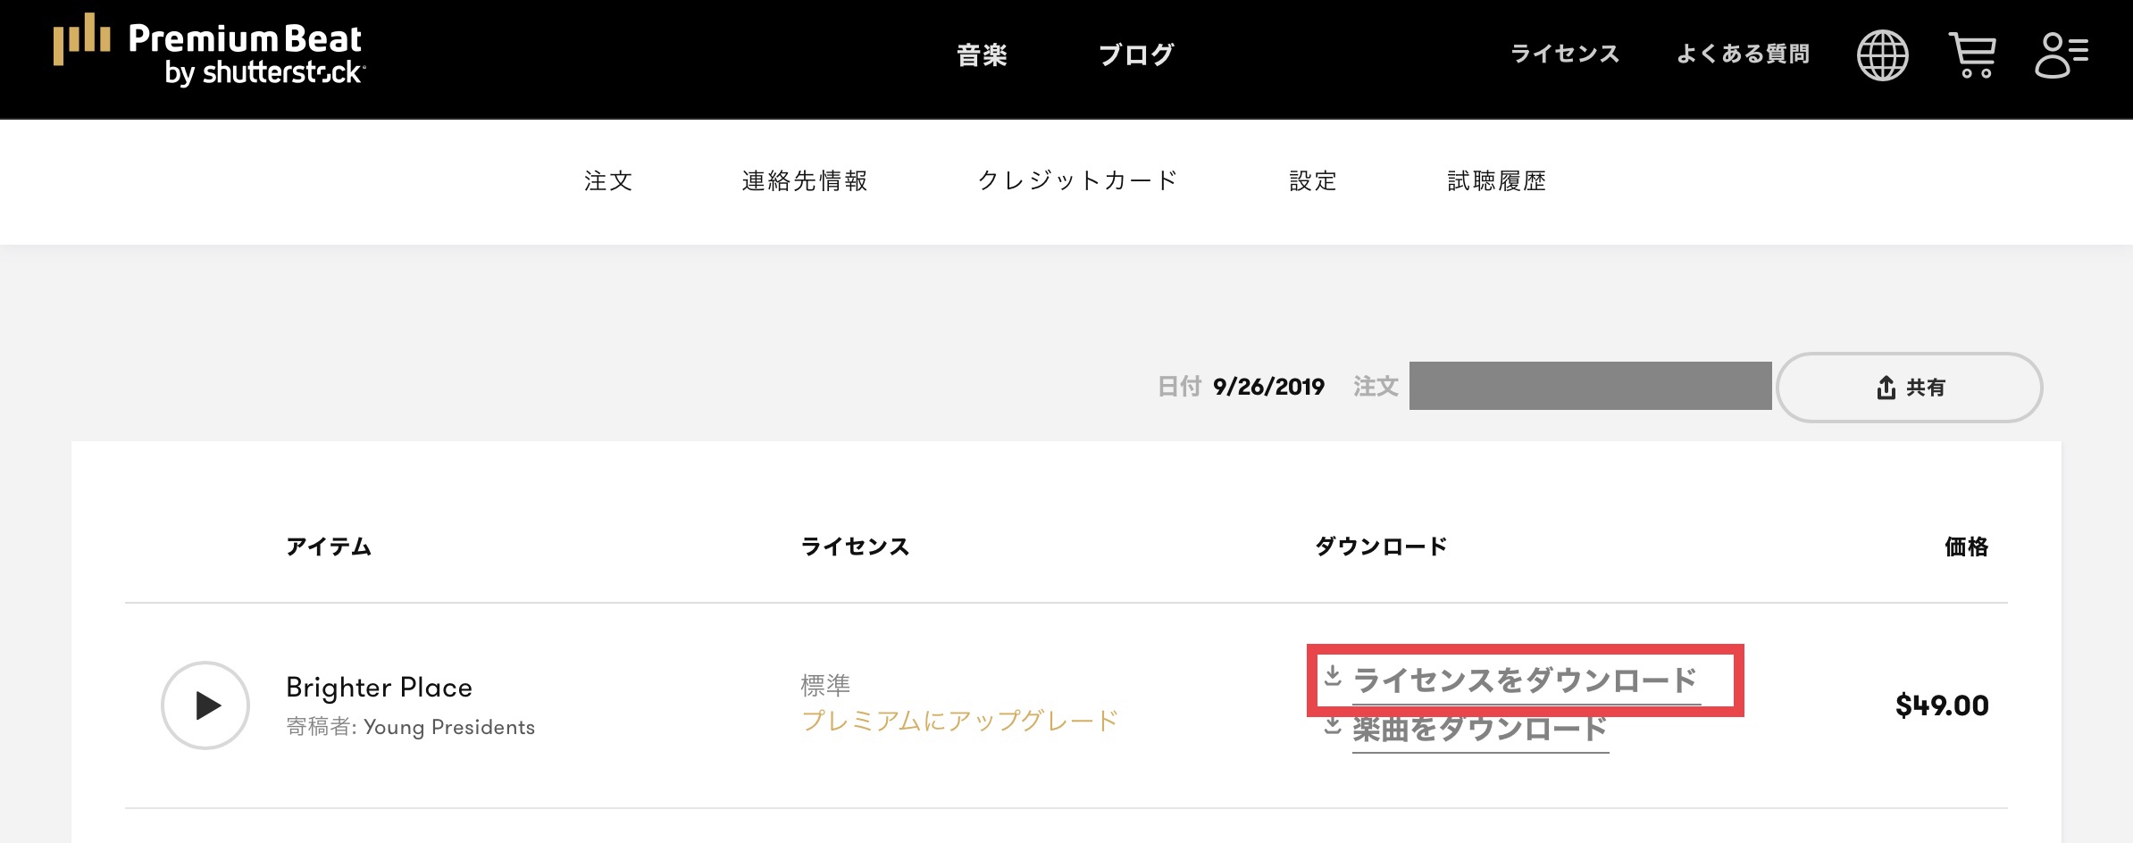Viewport: 2133px width, 843px height.
Task: Switch to the 注文 tab
Action: pyautogui.click(x=608, y=181)
